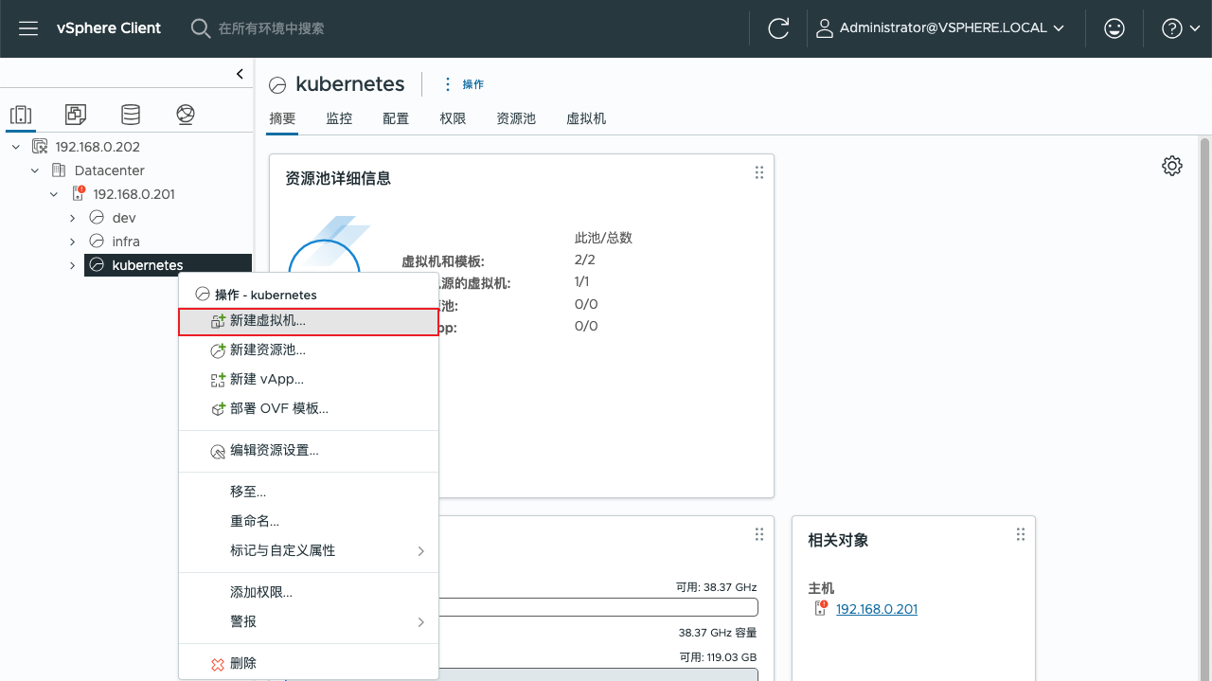The height and width of the screenshot is (681, 1212).
Task: Choose 删除 from context menu
Action: tap(309, 664)
